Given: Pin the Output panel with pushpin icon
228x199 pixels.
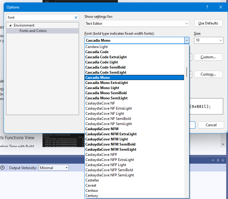Looking at the screenshot, I should (218, 160).
